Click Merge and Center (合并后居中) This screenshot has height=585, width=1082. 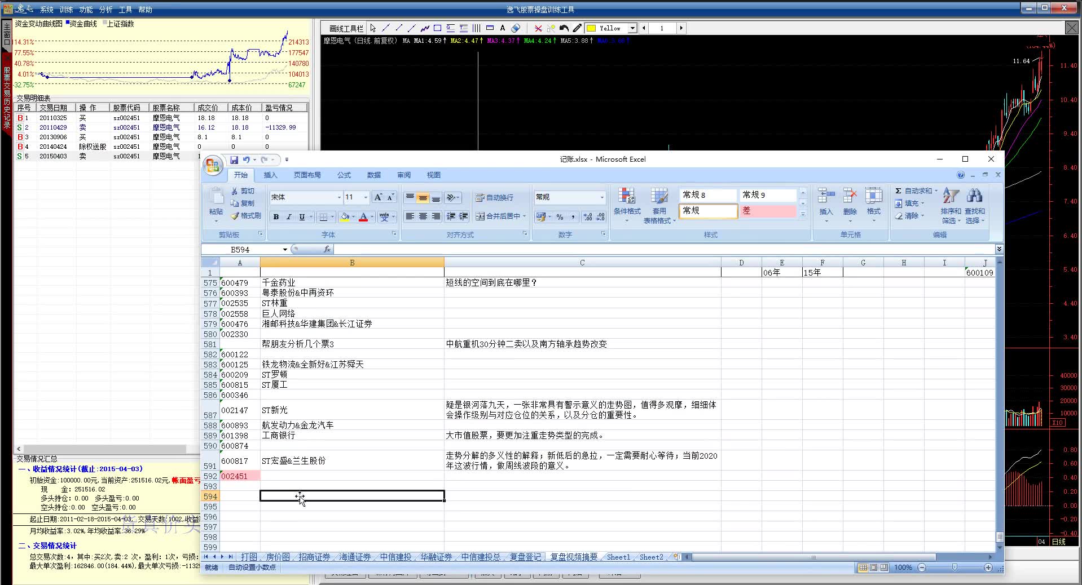click(496, 216)
